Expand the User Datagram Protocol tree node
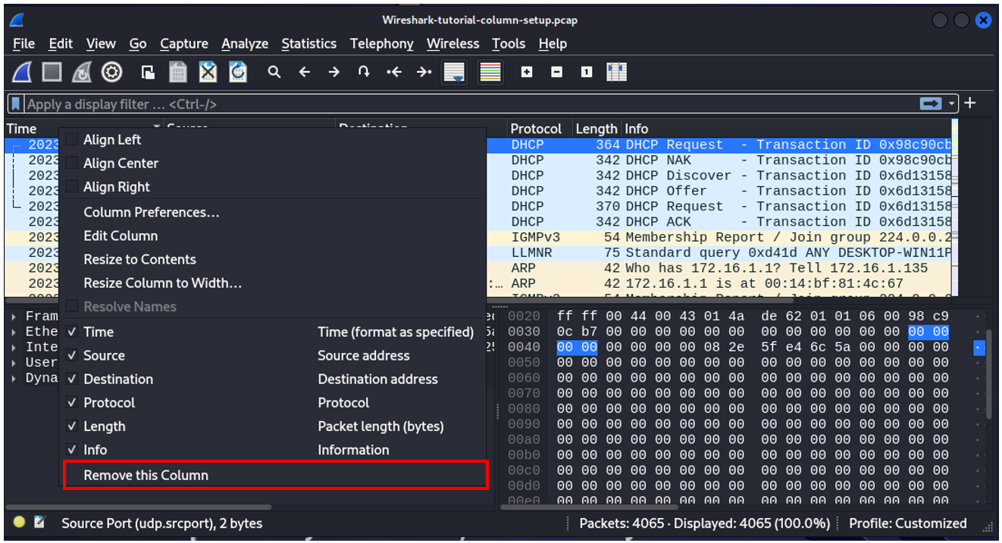The height and width of the screenshot is (543, 1002). click(x=15, y=362)
